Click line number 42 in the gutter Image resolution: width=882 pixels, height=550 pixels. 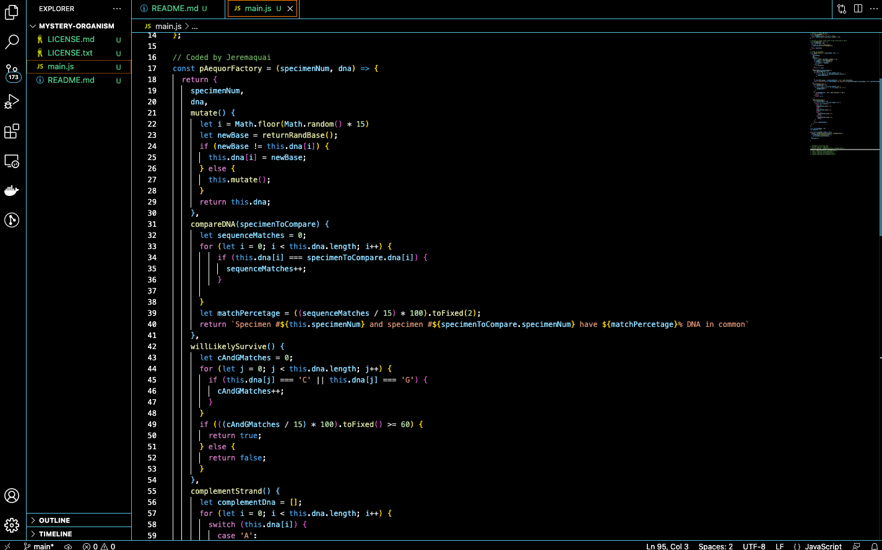(x=152, y=347)
